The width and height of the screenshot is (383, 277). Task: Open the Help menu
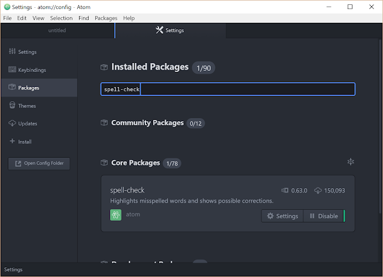click(129, 18)
